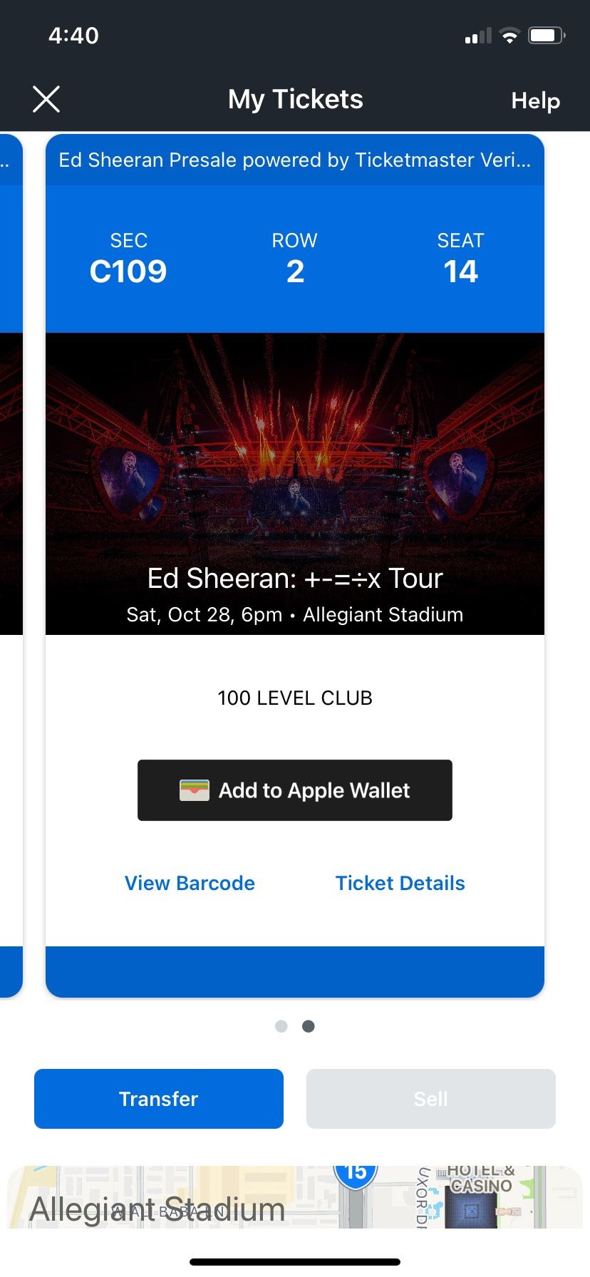Image resolution: width=590 pixels, height=1277 pixels.
Task: Expand the Ed Sheeran Presale banner text
Action: (294, 160)
